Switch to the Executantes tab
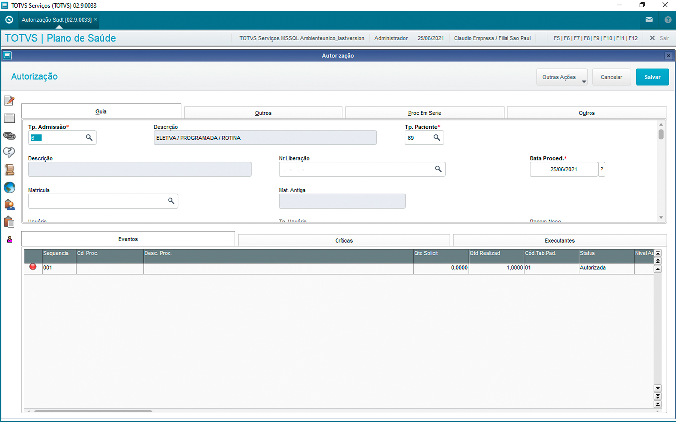The width and height of the screenshot is (676, 422). click(x=560, y=240)
